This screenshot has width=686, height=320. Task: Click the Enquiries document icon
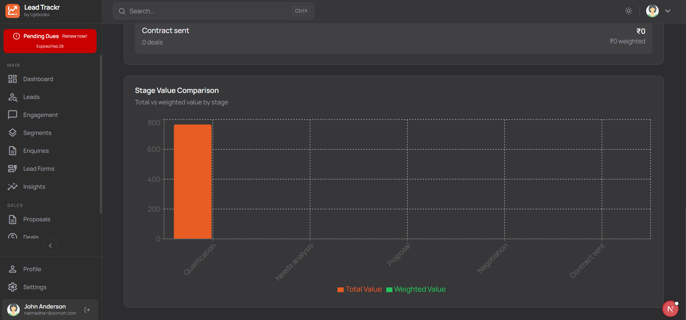click(13, 151)
